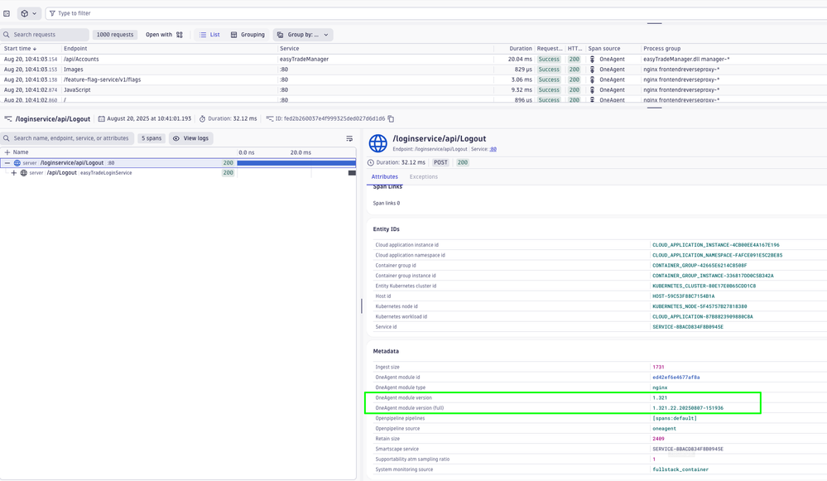Screen dimensions: 827x481
Task: Click the '[spans:default]' pipelines value
Action: click(675, 418)
